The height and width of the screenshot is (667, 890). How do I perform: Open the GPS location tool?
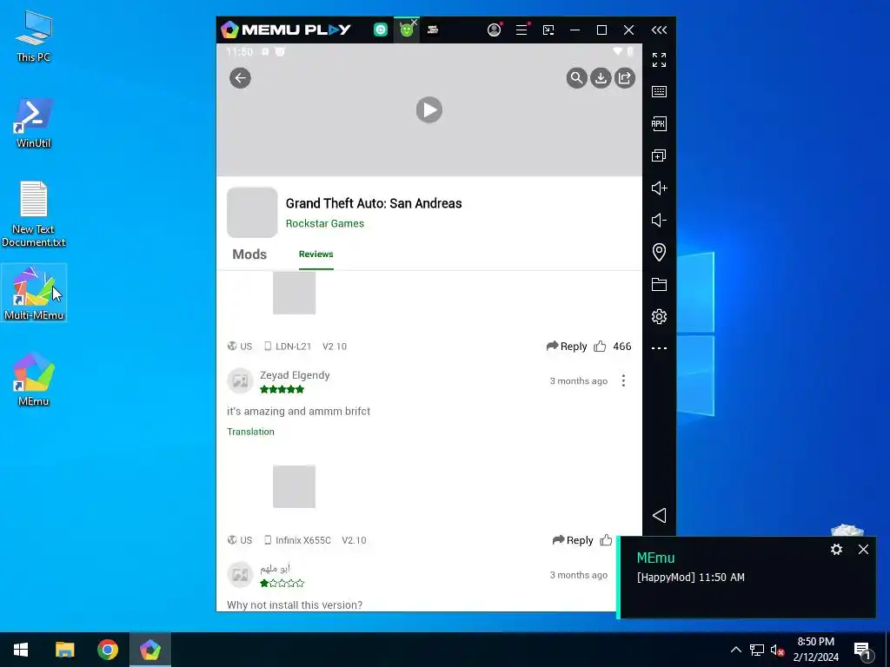[659, 252]
